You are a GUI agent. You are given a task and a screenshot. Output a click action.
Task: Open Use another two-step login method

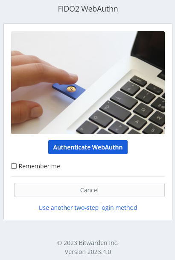pyautogui.click(x=88, y=208)
